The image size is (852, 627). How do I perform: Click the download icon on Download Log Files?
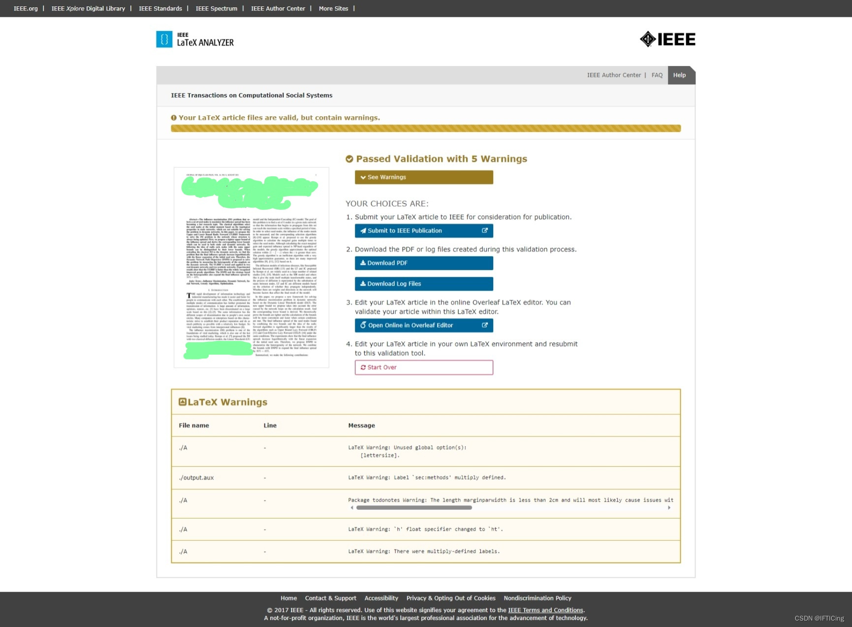pyautogui.click(x=364, y=283)
